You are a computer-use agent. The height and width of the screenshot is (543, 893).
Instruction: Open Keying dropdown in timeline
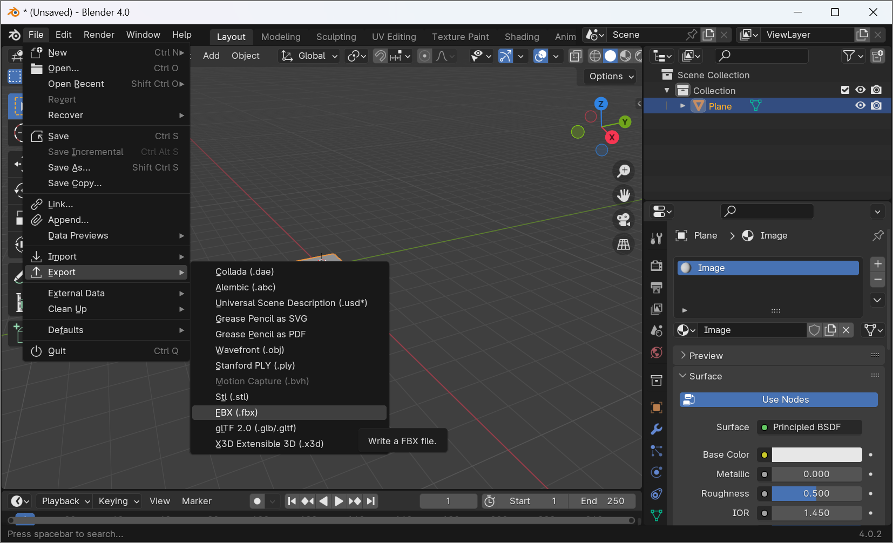pos(118,501)
